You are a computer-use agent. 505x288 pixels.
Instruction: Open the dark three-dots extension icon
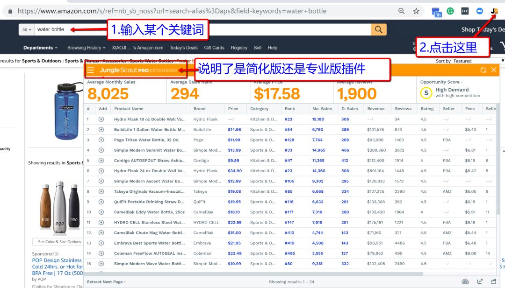point(465,11)
